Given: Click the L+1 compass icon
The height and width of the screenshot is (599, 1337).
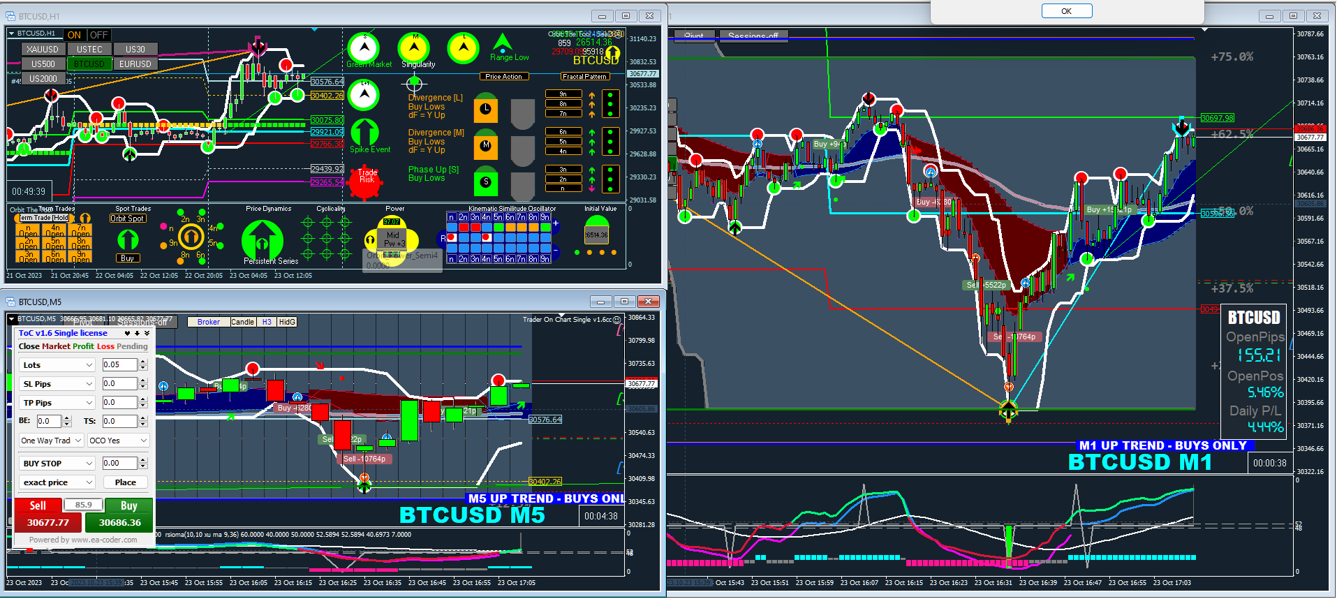Looking at the screenshot, I should pyautogui.click(x=363, y=95).
